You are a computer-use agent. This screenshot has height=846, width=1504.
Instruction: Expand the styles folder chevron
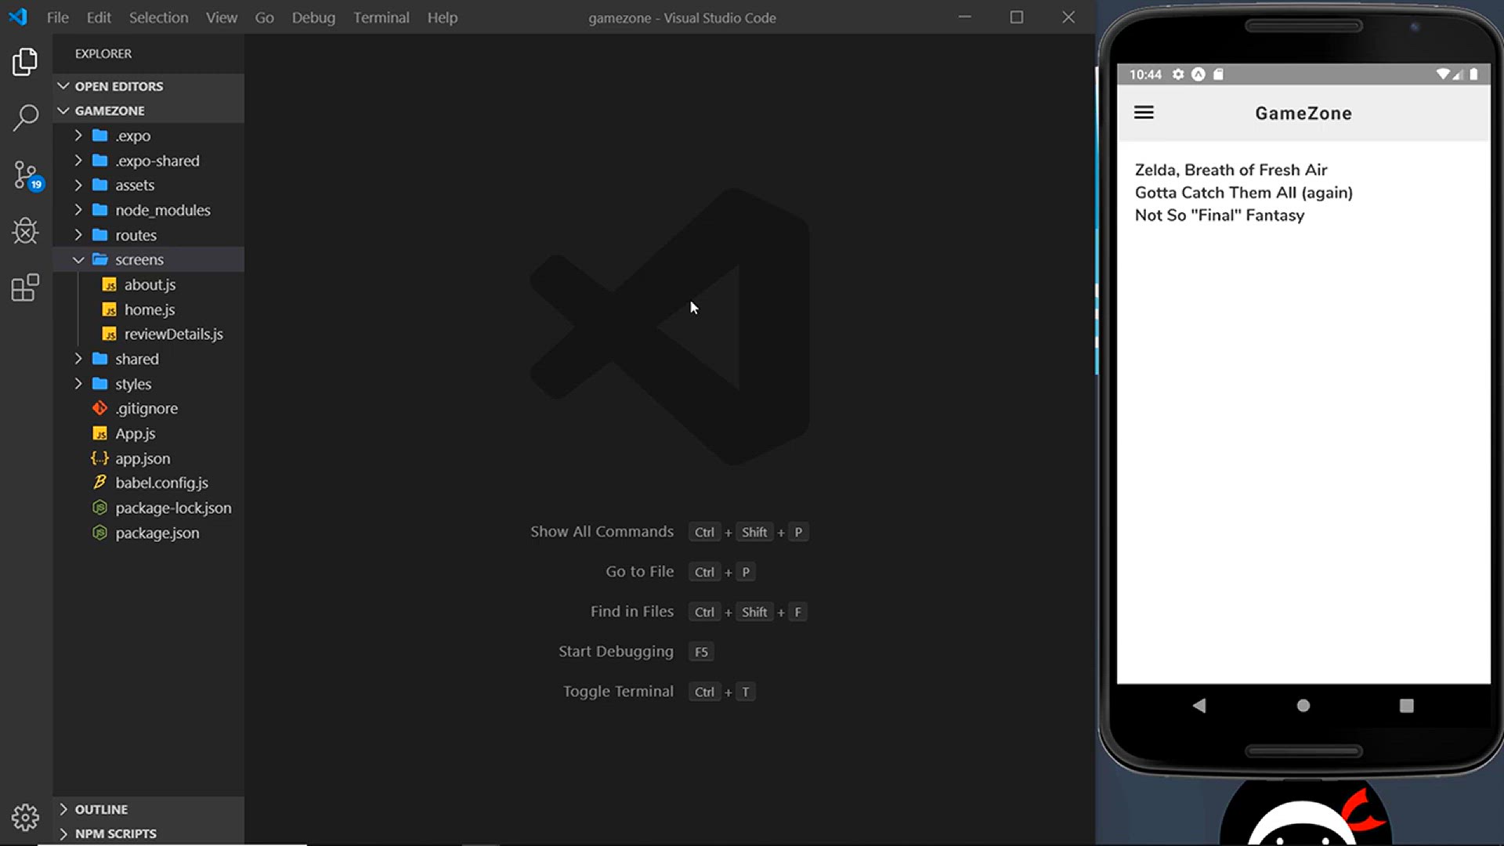(x=78, y=384)
